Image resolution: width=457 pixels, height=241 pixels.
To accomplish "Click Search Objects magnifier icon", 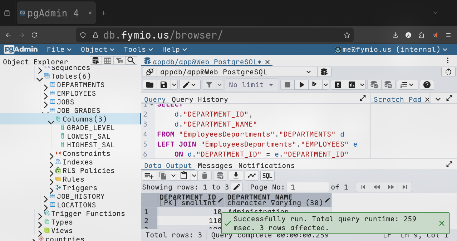I will point(131,60).
